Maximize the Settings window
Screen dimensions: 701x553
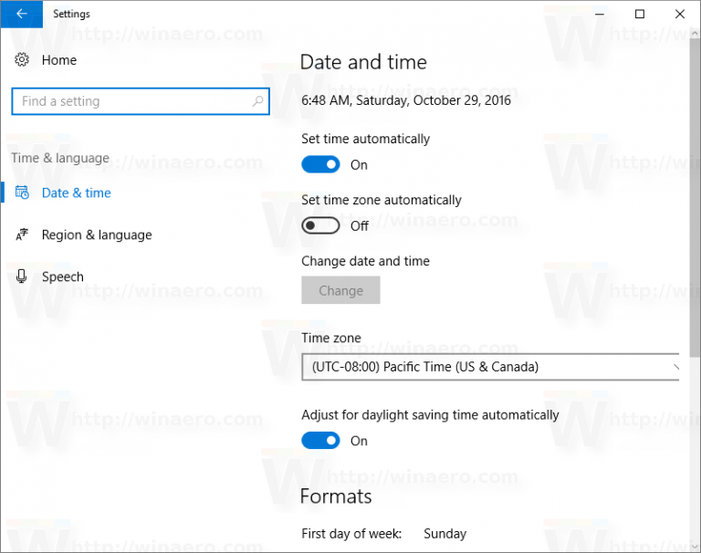click(x=640, y=14)
